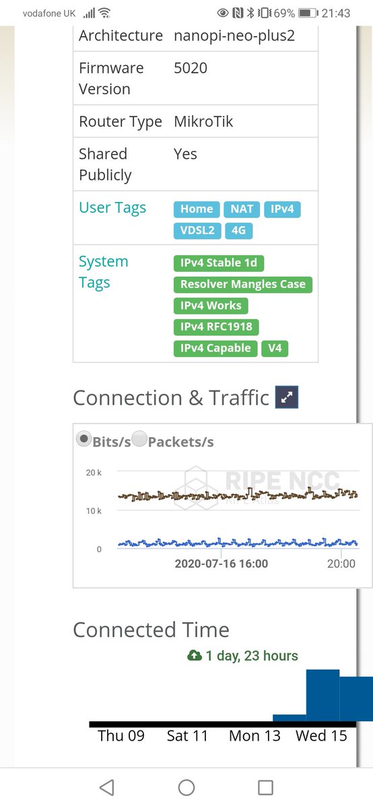The image size is (373, 808).
Task: Click the IPv4 Stable 1d system tag
Action: pyautogui.click(x=219, y=263)
